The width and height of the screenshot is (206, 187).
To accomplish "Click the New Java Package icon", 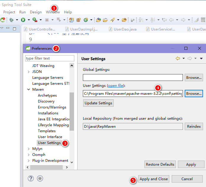I will point(78,20).
